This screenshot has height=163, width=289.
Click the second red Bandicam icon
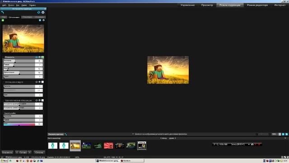pyautogui.click(x=259, y=144)
